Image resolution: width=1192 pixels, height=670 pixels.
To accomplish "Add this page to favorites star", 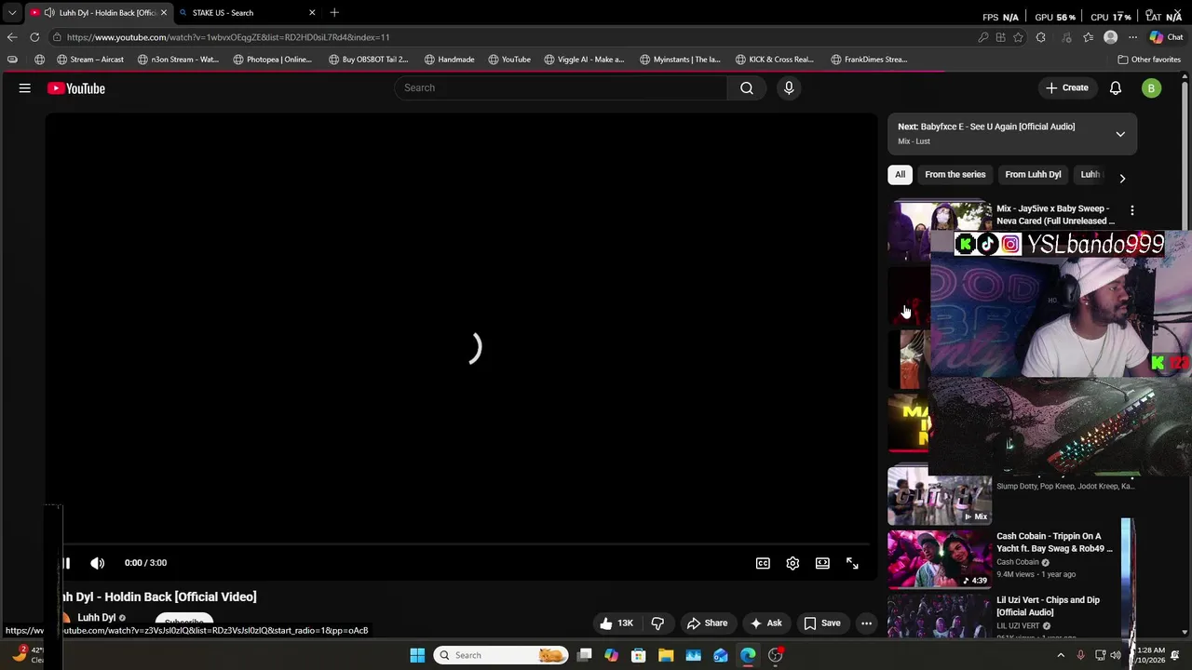I will (1018, 37).
